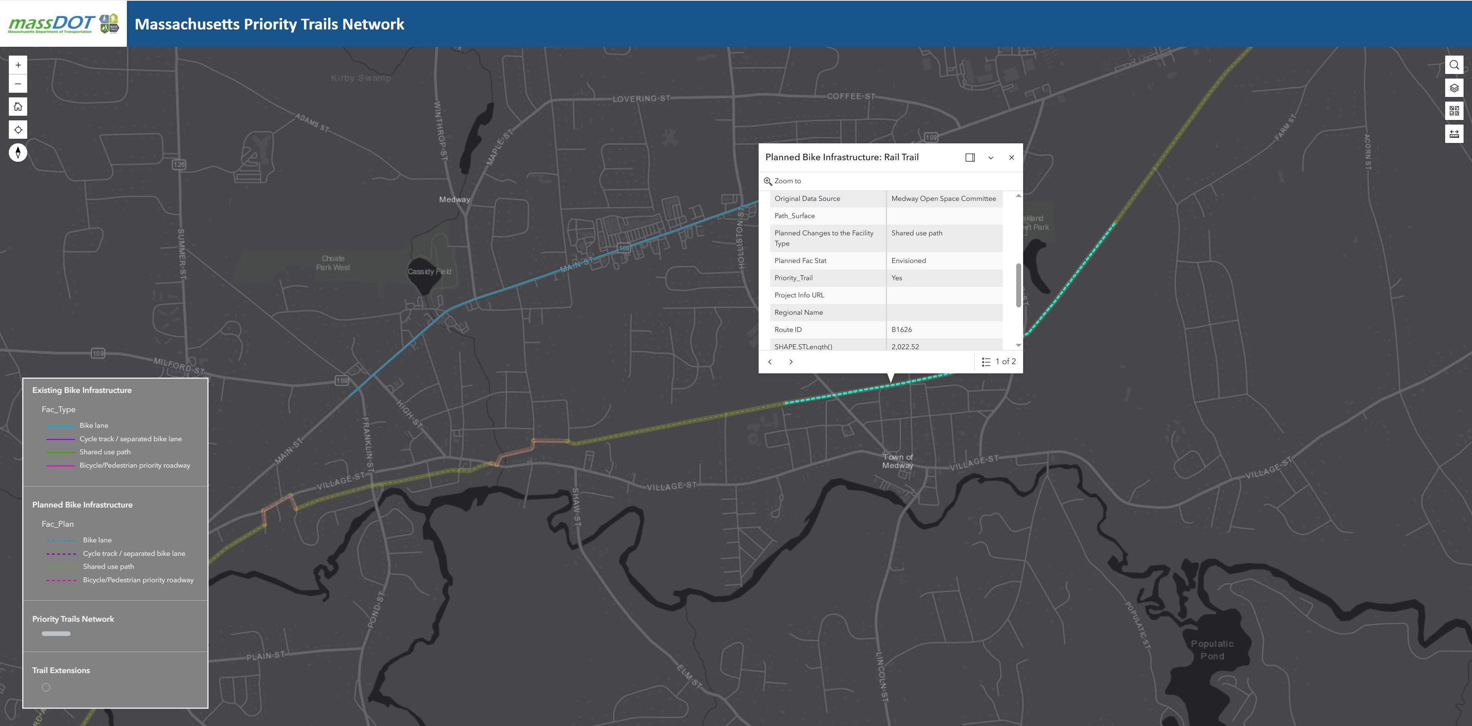Click the Priority Trails Network legend swatch
Screen dimensions: 1472x726
(x=56, y=634)
